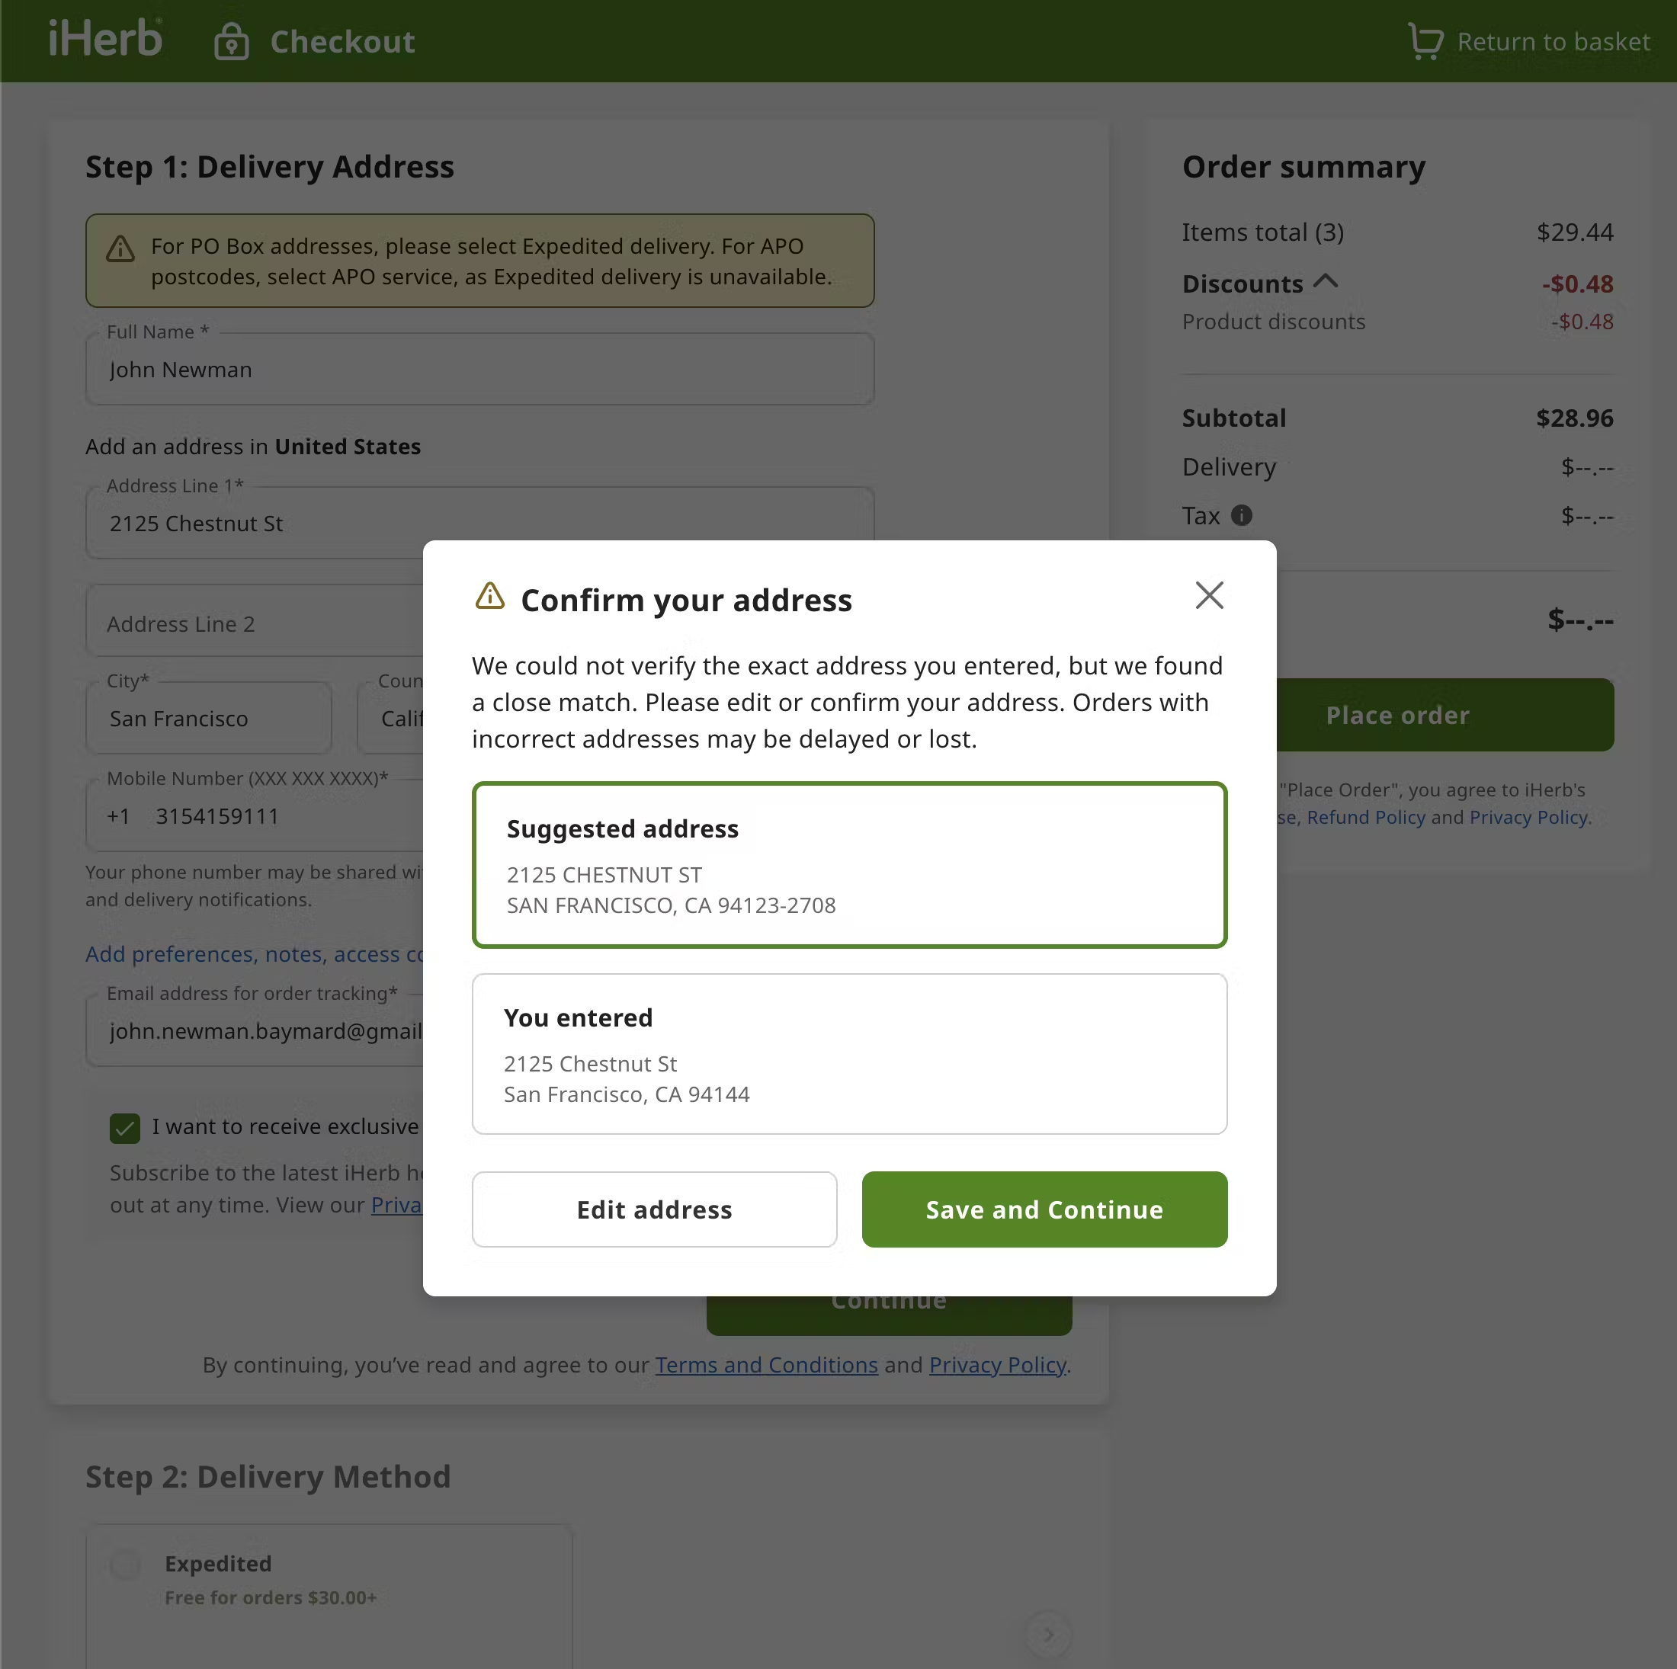Uncheck the exclusive offers checkbox

[125, 1127]
